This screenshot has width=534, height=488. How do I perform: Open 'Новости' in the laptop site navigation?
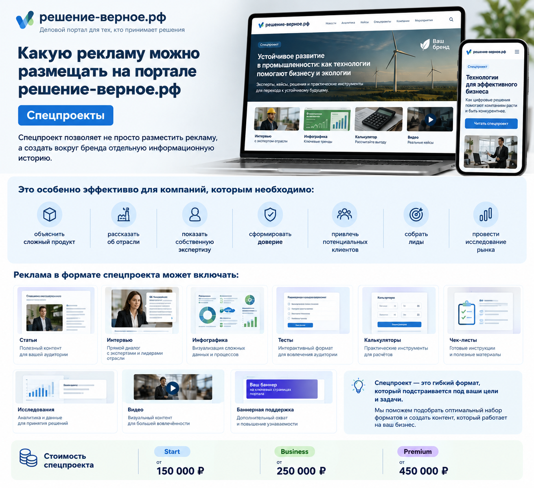331,23
